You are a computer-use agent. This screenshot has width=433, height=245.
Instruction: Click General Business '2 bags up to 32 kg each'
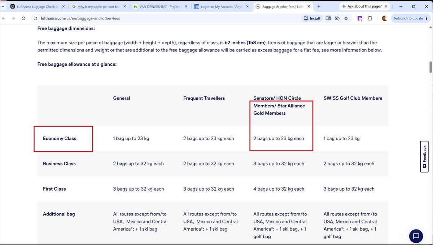[x=139, y=164]
